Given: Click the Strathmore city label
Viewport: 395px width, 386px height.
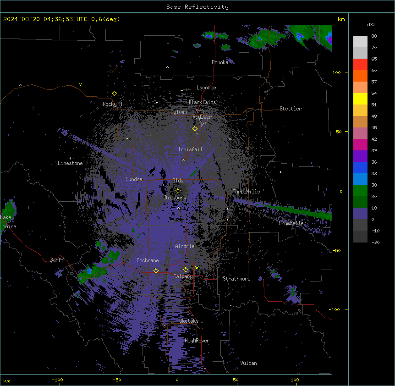Looking at the screenshot, I should (236, 279).
